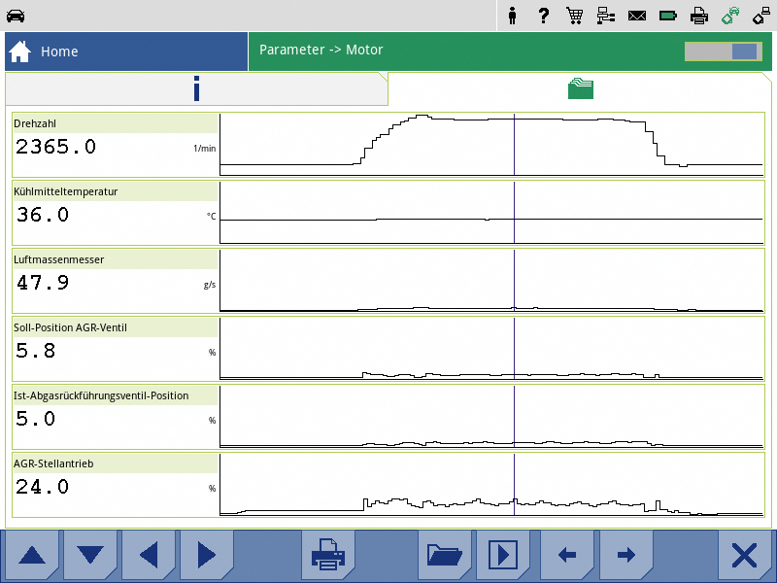Viewport: 777px width, 583px height.
Task: Open the help question mark icon
Action: 544,16
